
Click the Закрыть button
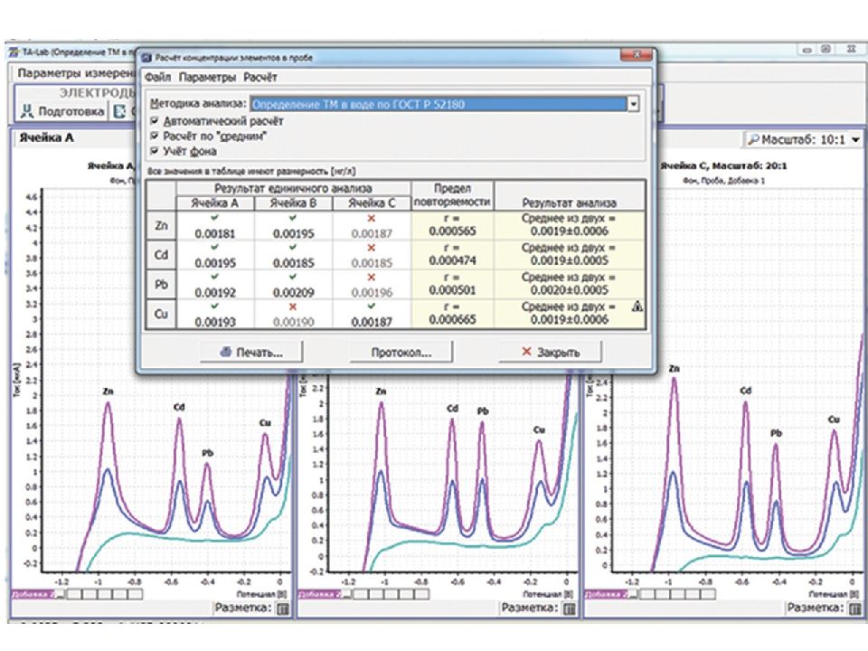pyautogui.click(x=551, y=352)
